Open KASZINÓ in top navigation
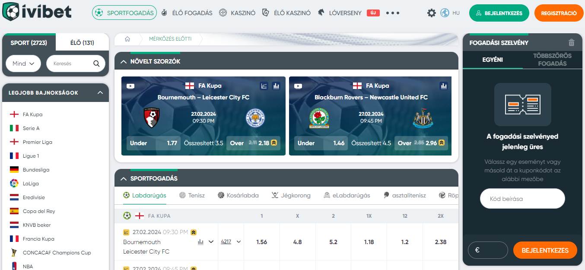The width and height of the screenshot is (585, 270). (237, 13)
